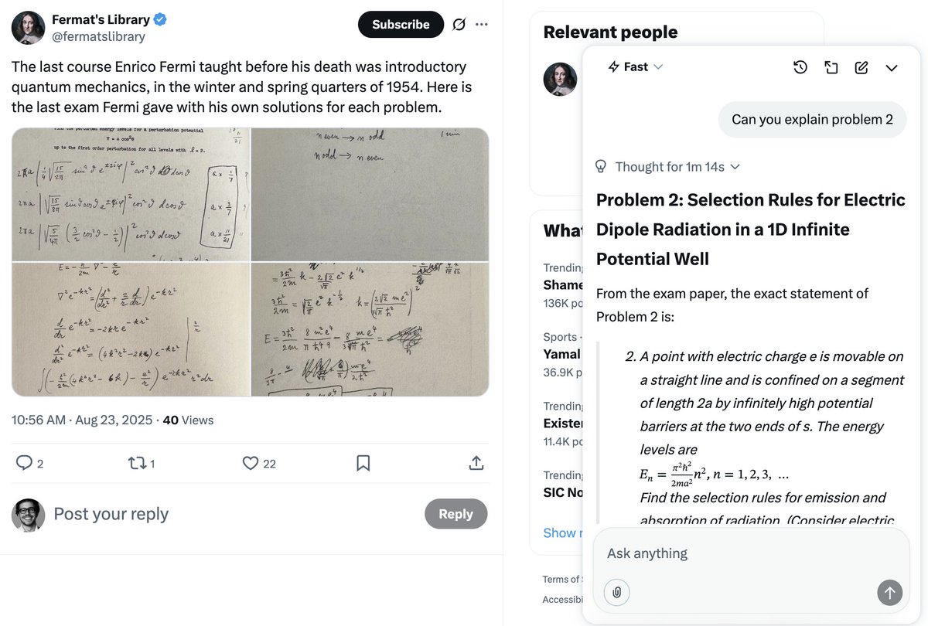Repost using the retweet icon

coord(136,463)
